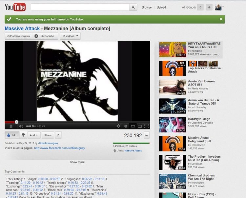This screenshot has width=246, height=198.
Task: Open video quality settings gear
Action: [x=118, y=126]
